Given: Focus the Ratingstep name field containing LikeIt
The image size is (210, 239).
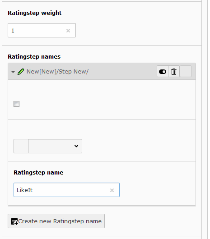Looking at the screenshot, I should tap(66, 190).
